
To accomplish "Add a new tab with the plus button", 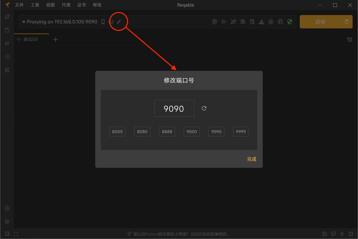I will (x=55, y=39).
